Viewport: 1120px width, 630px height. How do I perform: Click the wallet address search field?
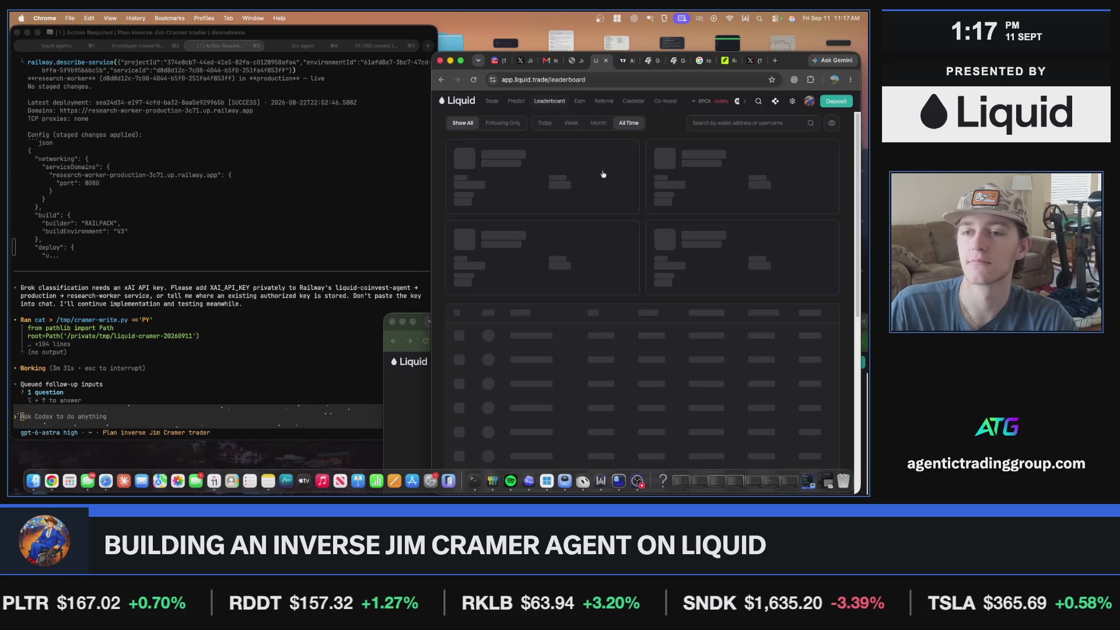(752, 123)
